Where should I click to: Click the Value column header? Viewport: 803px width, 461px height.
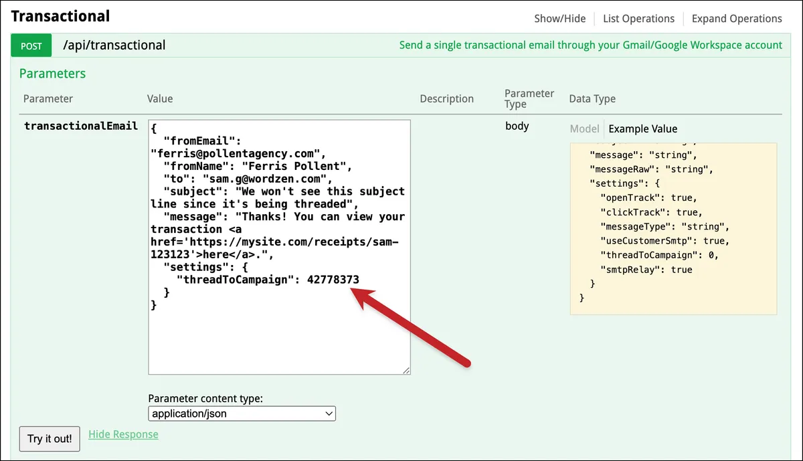(160, 99)
